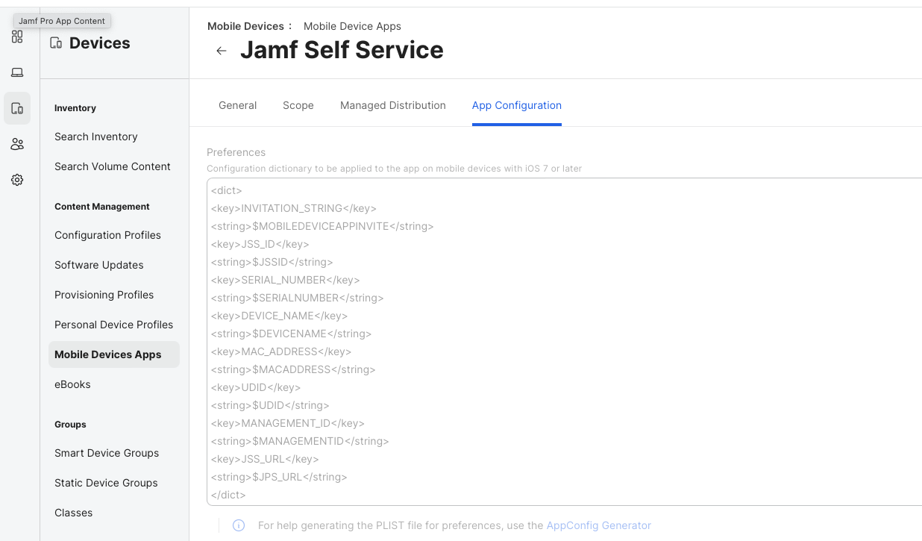Click Mobile Devices breadcrumb
This screenshot has height=541, width=922.
[245, 26]
